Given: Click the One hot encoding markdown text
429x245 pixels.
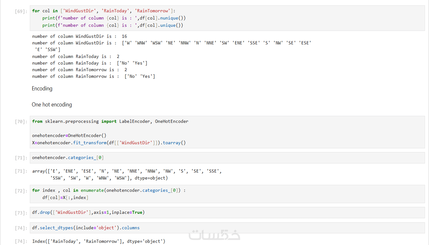Looking at the screenshot, I should [x=52, y=105].
